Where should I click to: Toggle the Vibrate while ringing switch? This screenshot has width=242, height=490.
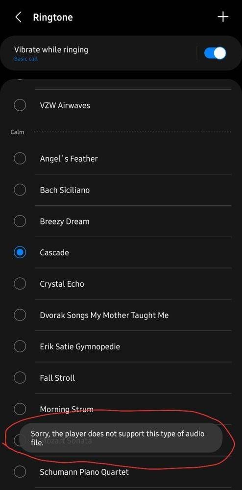[215, 53]
